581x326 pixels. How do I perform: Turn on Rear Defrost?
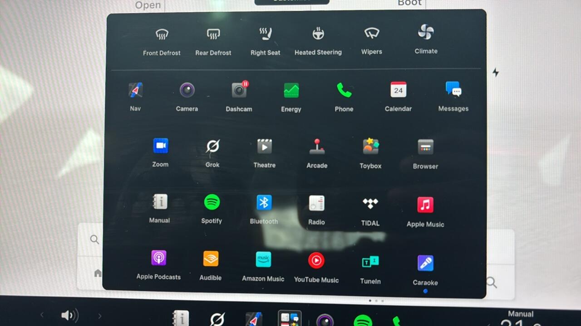pos(213,41)
